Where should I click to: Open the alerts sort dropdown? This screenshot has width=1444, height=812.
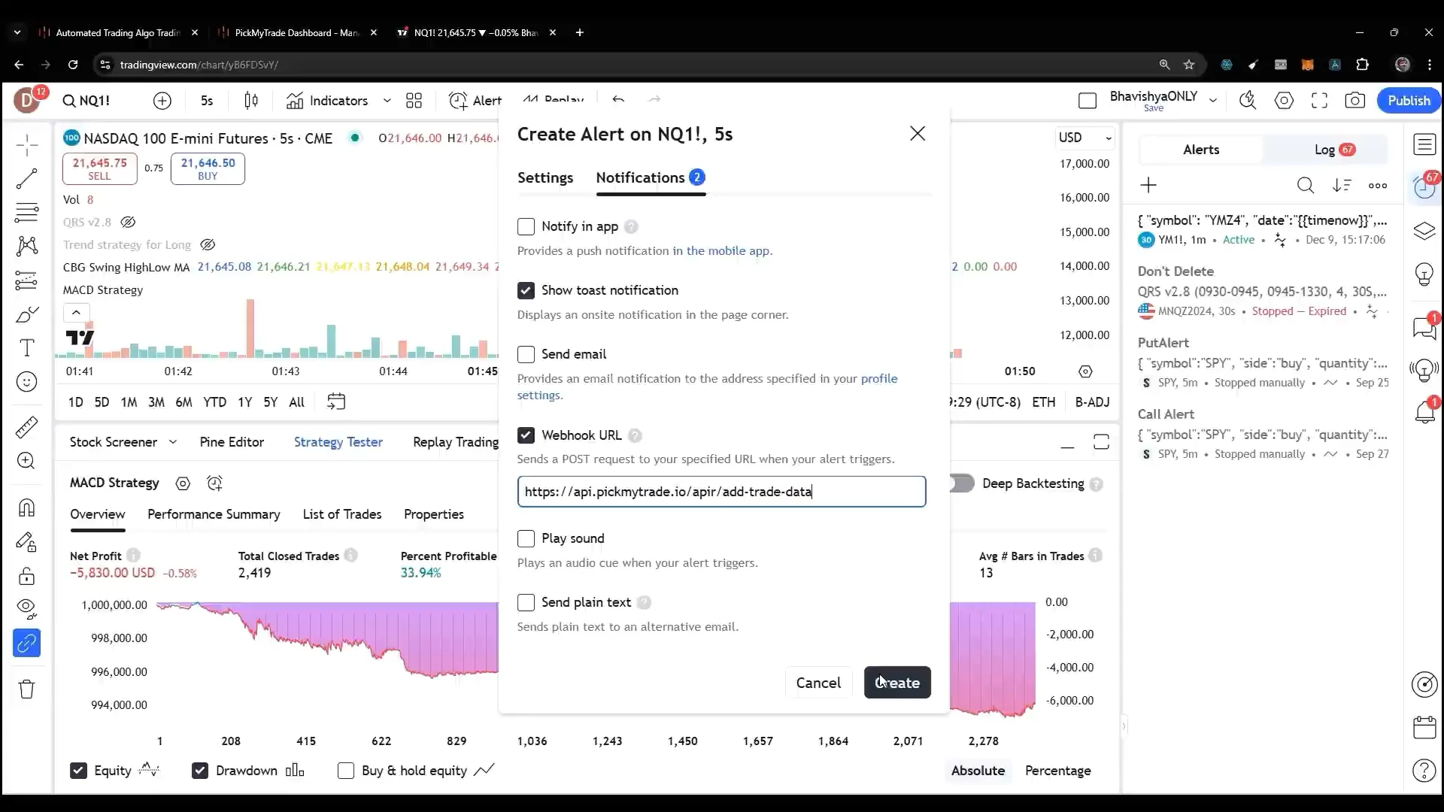(1342, 186)
